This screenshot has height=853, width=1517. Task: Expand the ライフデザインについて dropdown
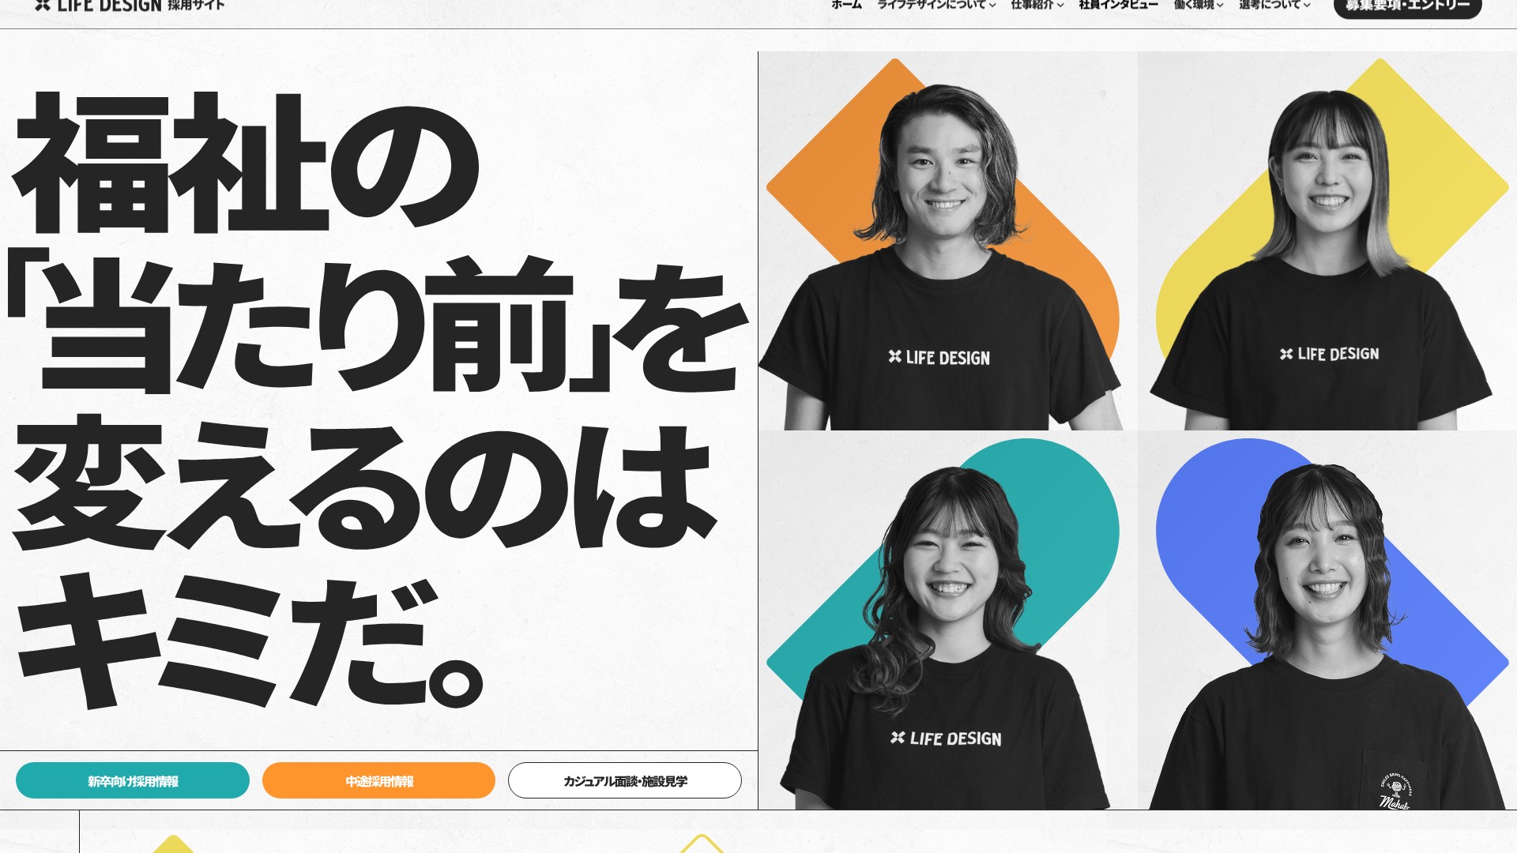[x=935, y=5]
